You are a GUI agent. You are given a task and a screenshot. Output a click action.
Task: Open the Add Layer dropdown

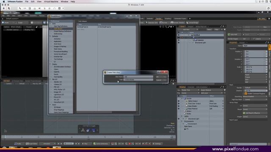[211, 93]
